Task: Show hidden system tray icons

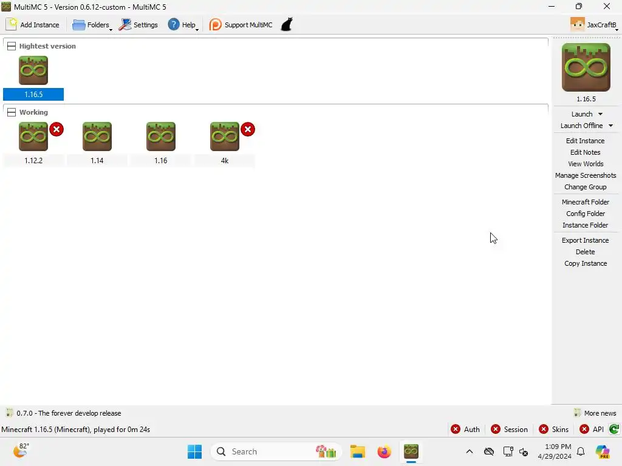Action: 470,451
